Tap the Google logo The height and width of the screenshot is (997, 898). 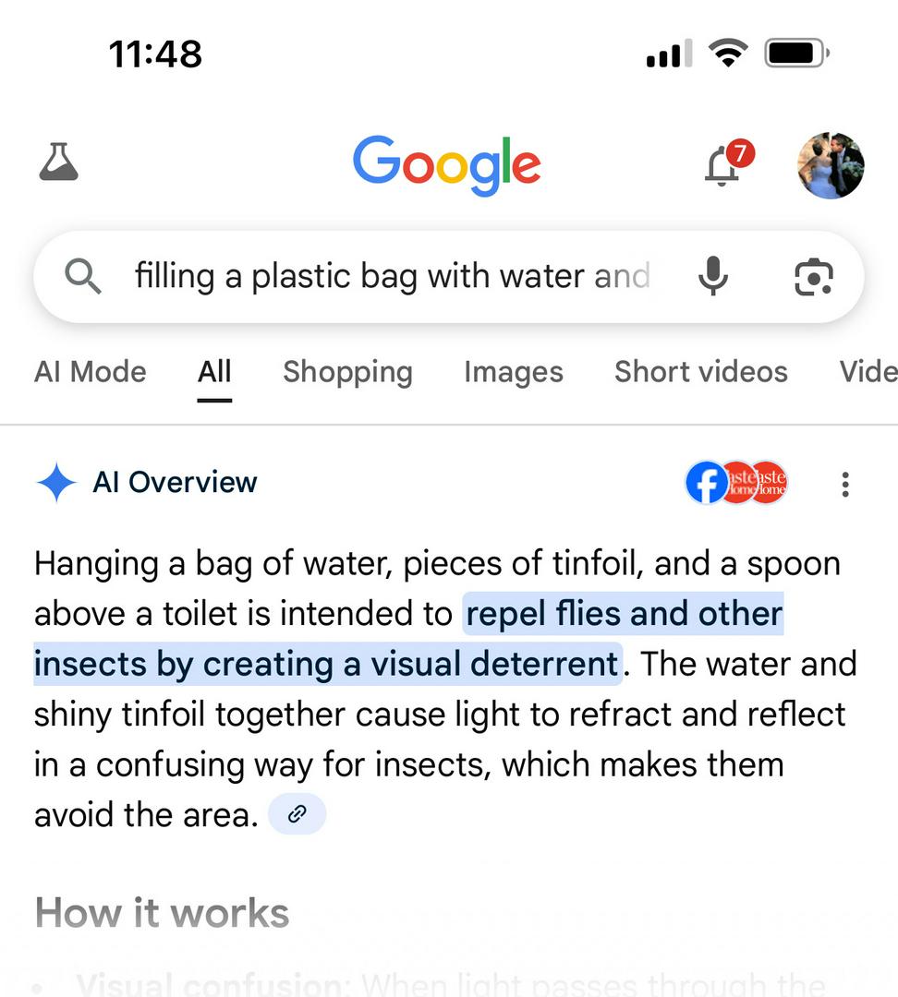pos(446,165)
